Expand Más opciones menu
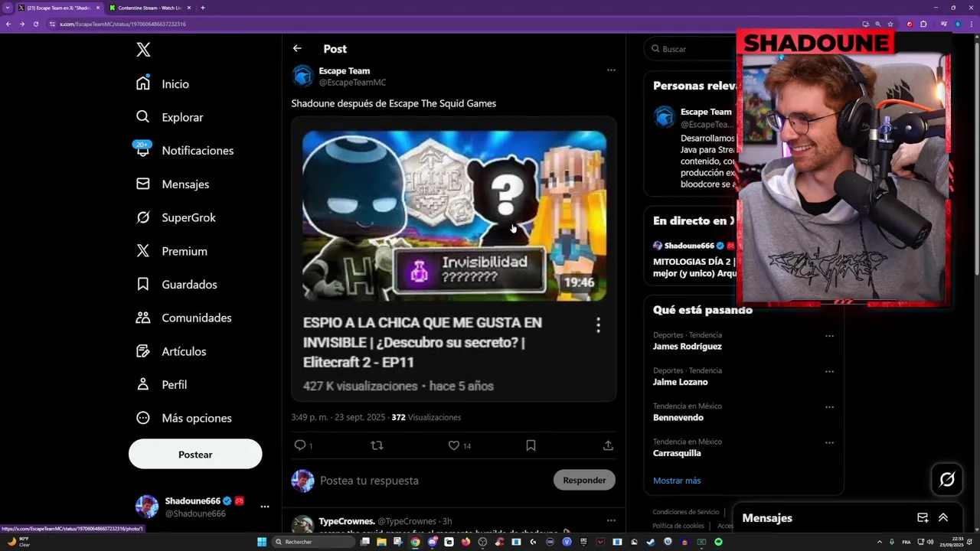980x551 pixels. [184, 418]
